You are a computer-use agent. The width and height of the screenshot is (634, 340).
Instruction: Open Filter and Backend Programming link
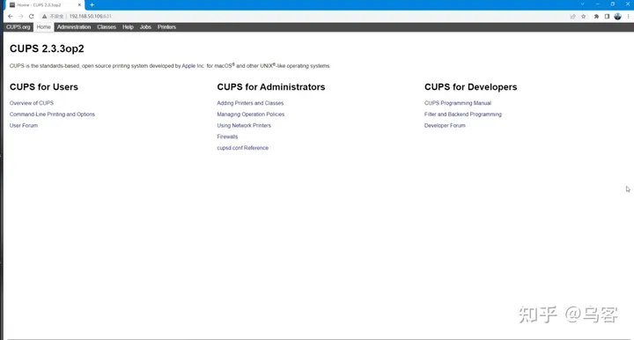tap(463, 115)
